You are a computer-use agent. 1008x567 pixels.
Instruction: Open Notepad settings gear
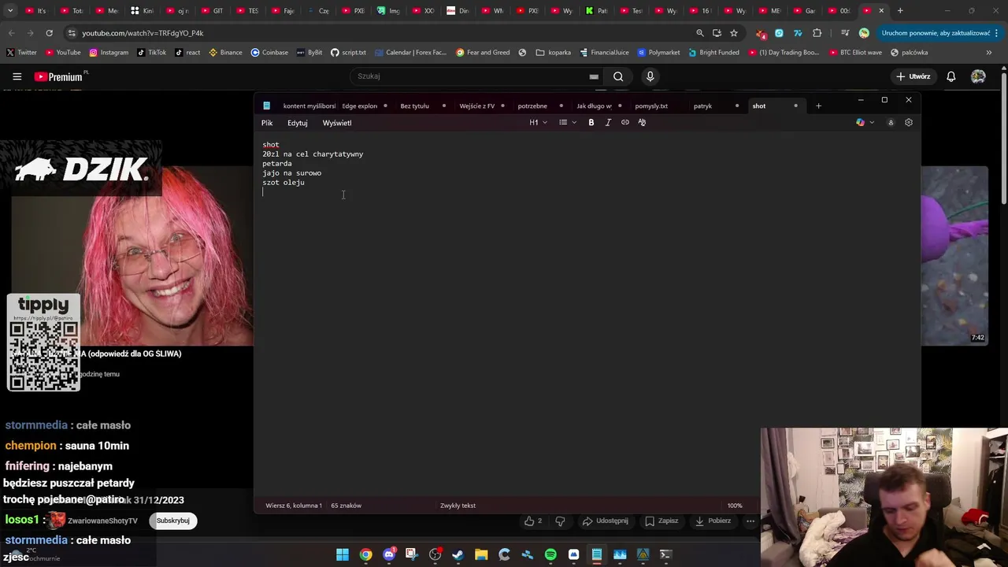(x=909, y=122)
